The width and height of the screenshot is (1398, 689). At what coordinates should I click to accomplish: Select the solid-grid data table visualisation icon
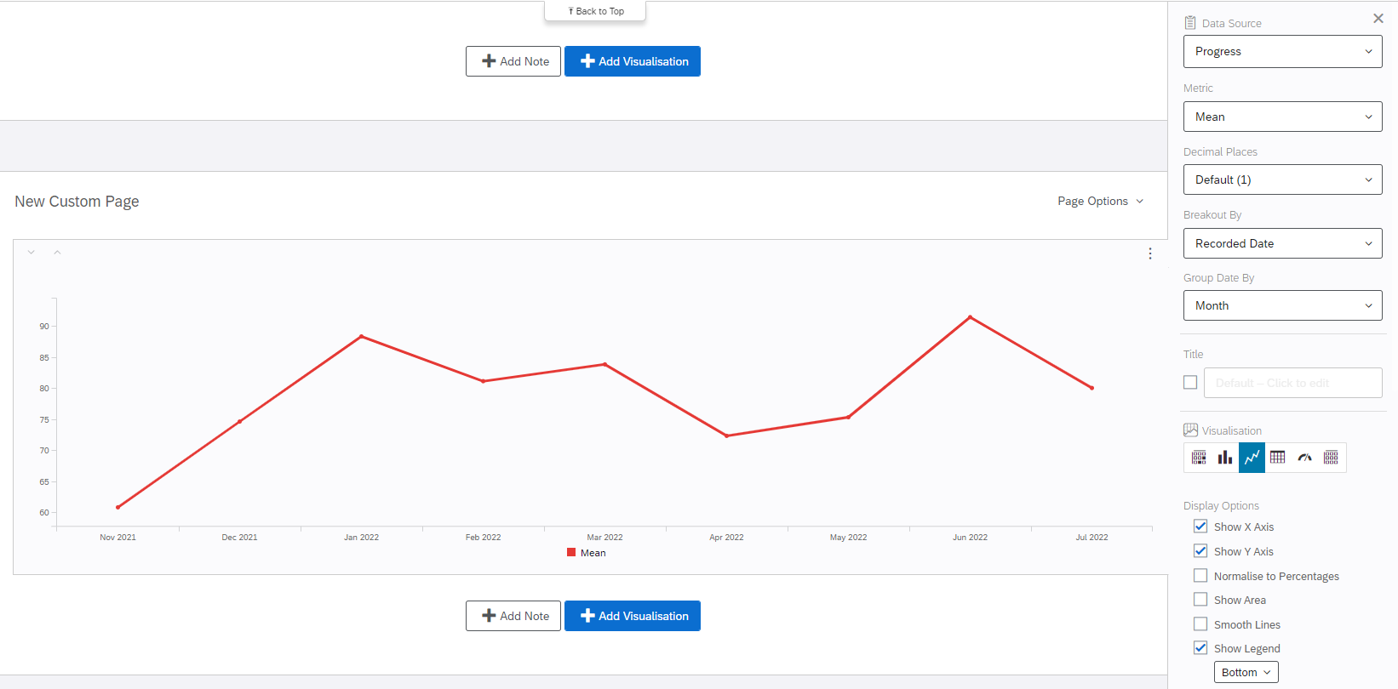pyautogui.click(x=1278, y=458)
